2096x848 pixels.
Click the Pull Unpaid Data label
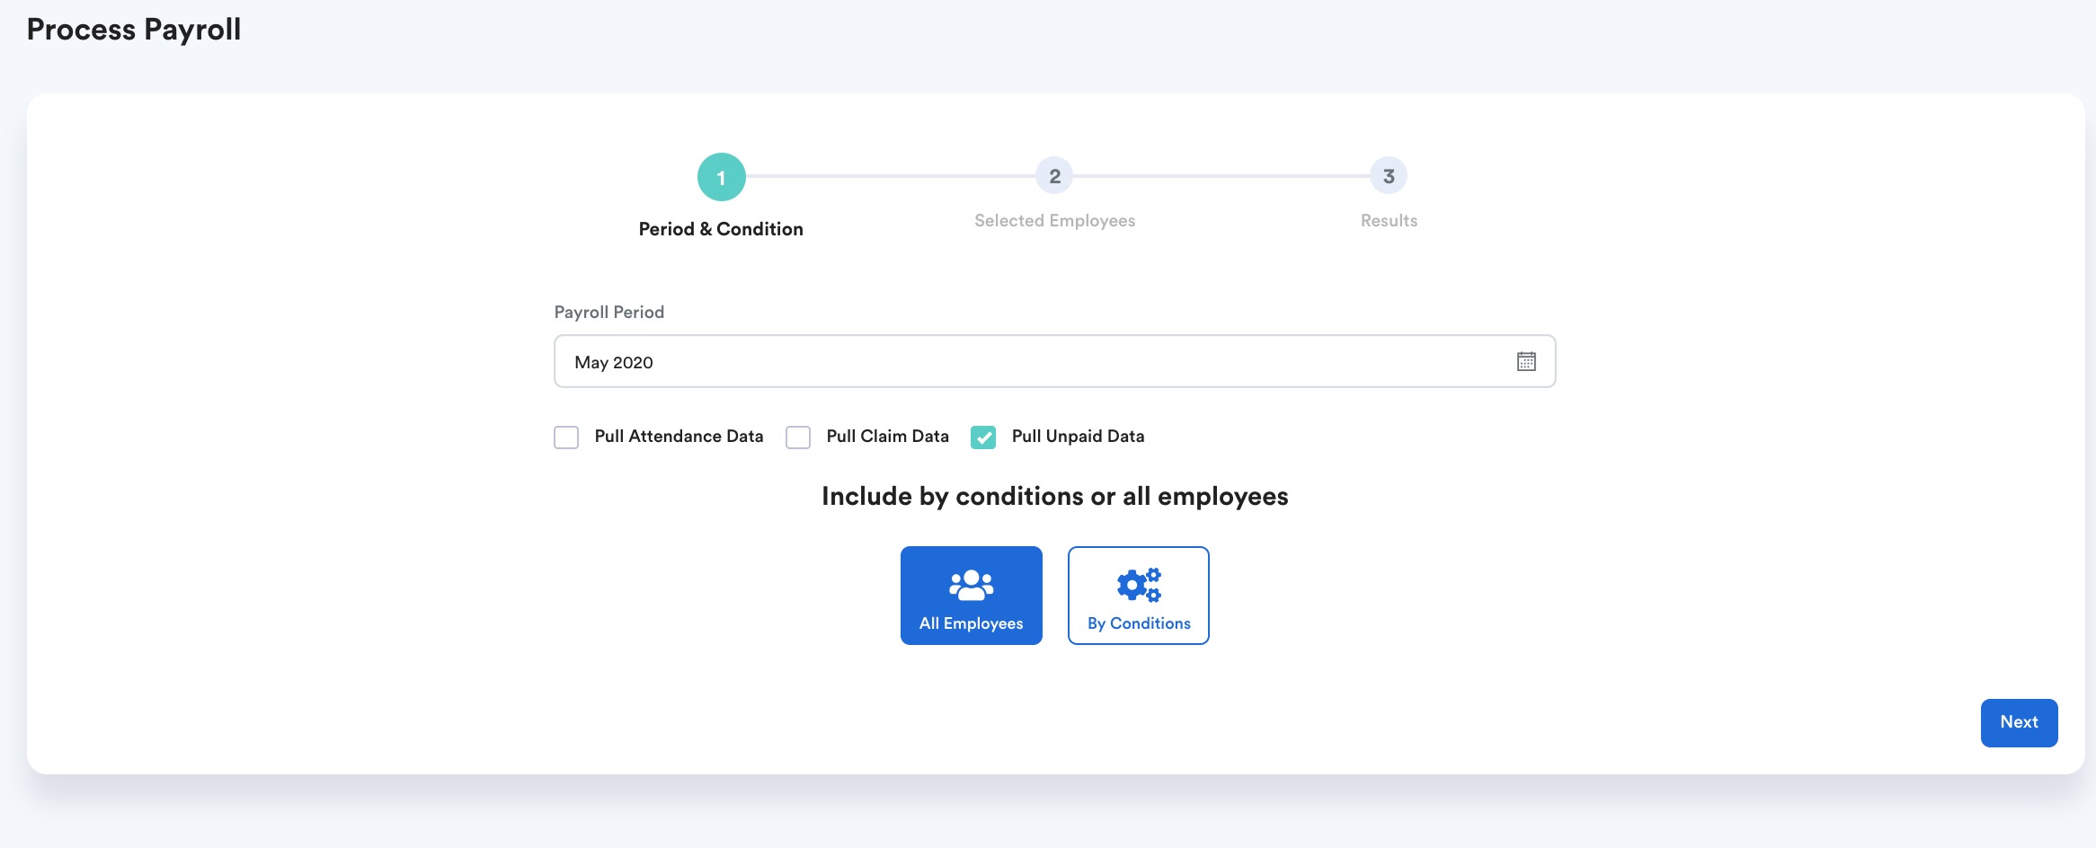(x=1078, y=437)
